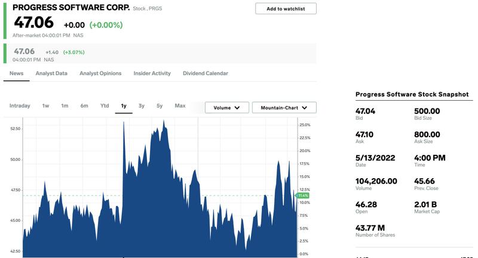Go to the Insider Activity tab
Viewport: 478px width, 258px height.
(152, 73)
